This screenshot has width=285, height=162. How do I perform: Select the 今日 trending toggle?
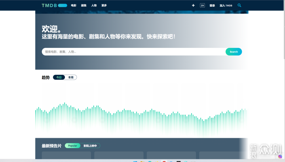59,77
